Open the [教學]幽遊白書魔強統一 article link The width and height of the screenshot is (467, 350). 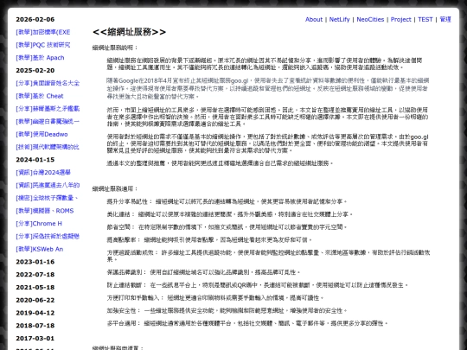pyautogui.click(x=48, y=122)
